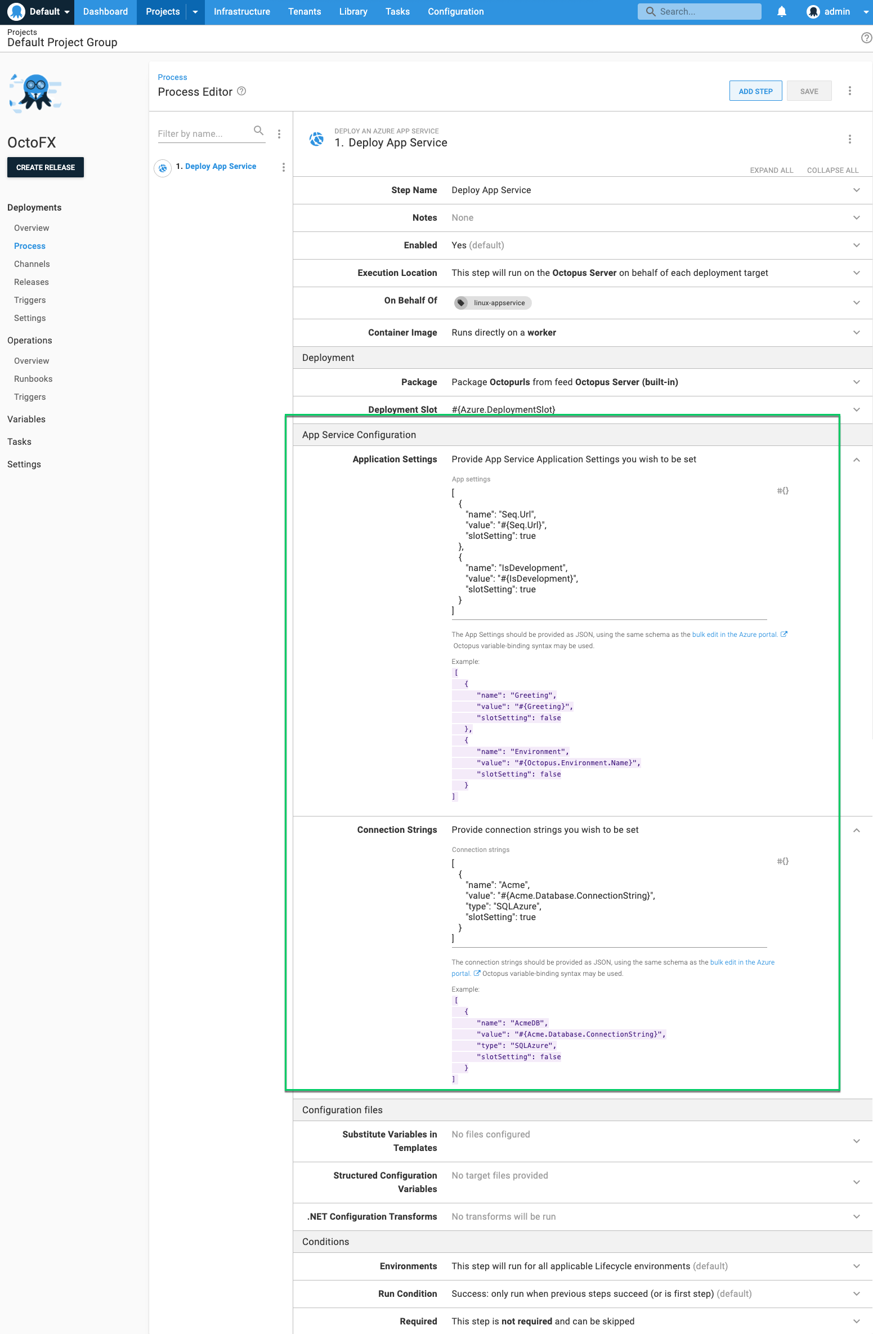Expand the Run Condition section
Screen dimensions: 873x1334
[857, 1294]
